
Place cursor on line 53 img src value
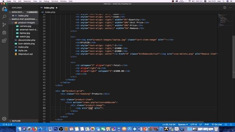pyautogui.click(x=90, y=108)
